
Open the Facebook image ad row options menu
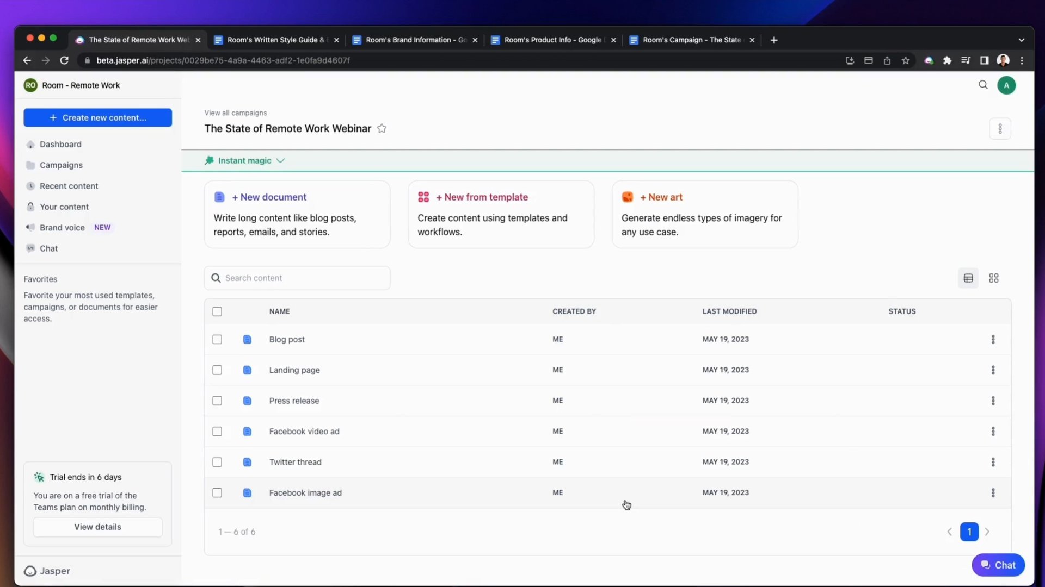pos(993,493)
